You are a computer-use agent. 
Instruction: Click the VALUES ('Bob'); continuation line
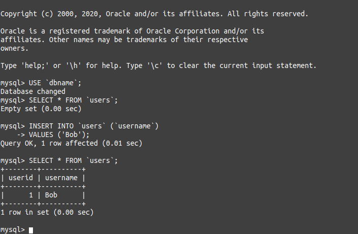[53, 135]
